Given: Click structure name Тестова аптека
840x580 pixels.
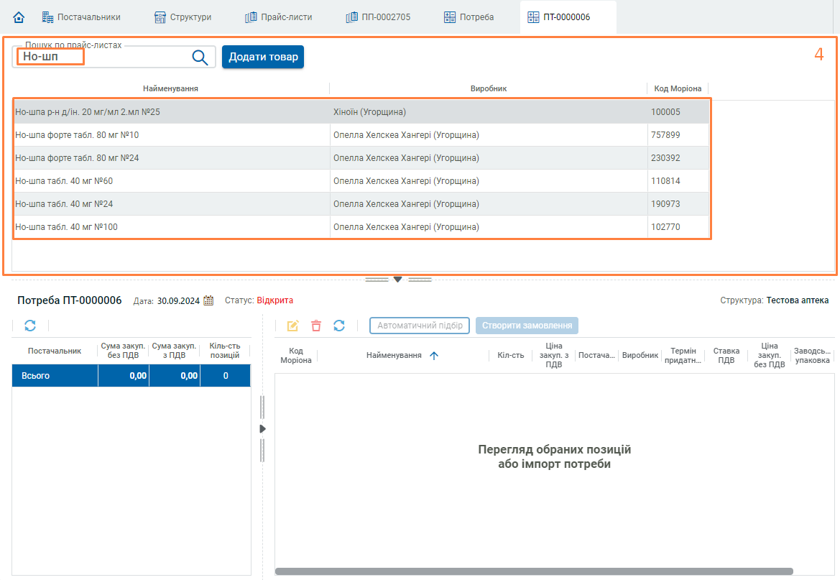Looking at the screenshot, I should click(797, 300).
